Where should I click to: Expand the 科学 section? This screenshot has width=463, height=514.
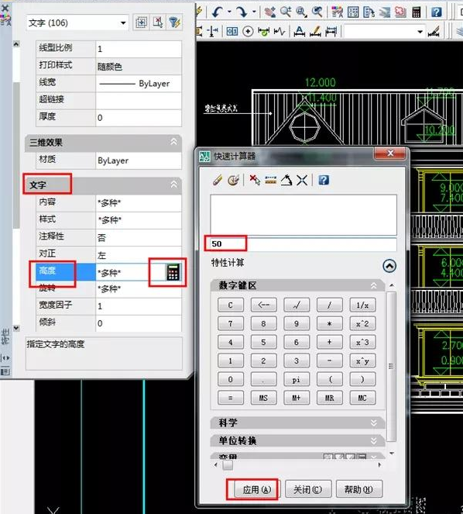click(374, 423)
